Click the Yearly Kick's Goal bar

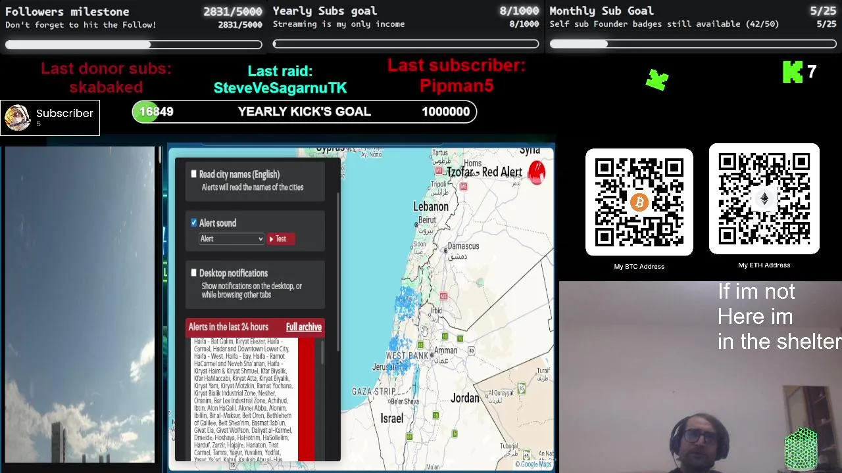(x=305, y=112)
